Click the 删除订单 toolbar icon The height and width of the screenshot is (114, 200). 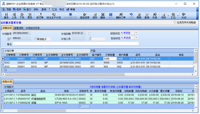click(x=121, y=16)
